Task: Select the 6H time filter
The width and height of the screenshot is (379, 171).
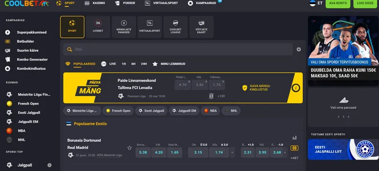Action: pos(134,64)
